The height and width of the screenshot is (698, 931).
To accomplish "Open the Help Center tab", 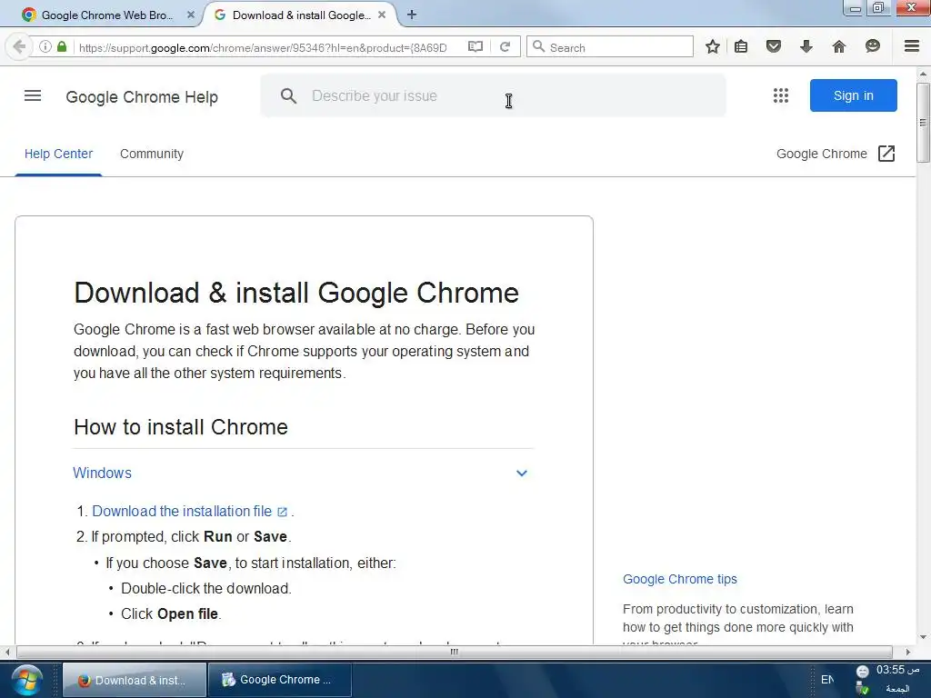I will (58, 154).
